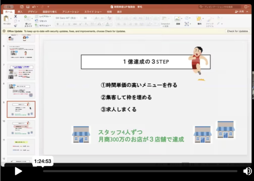Mute the video using the speaker icon
Viewport: 254px width, 181px height.
247,171
